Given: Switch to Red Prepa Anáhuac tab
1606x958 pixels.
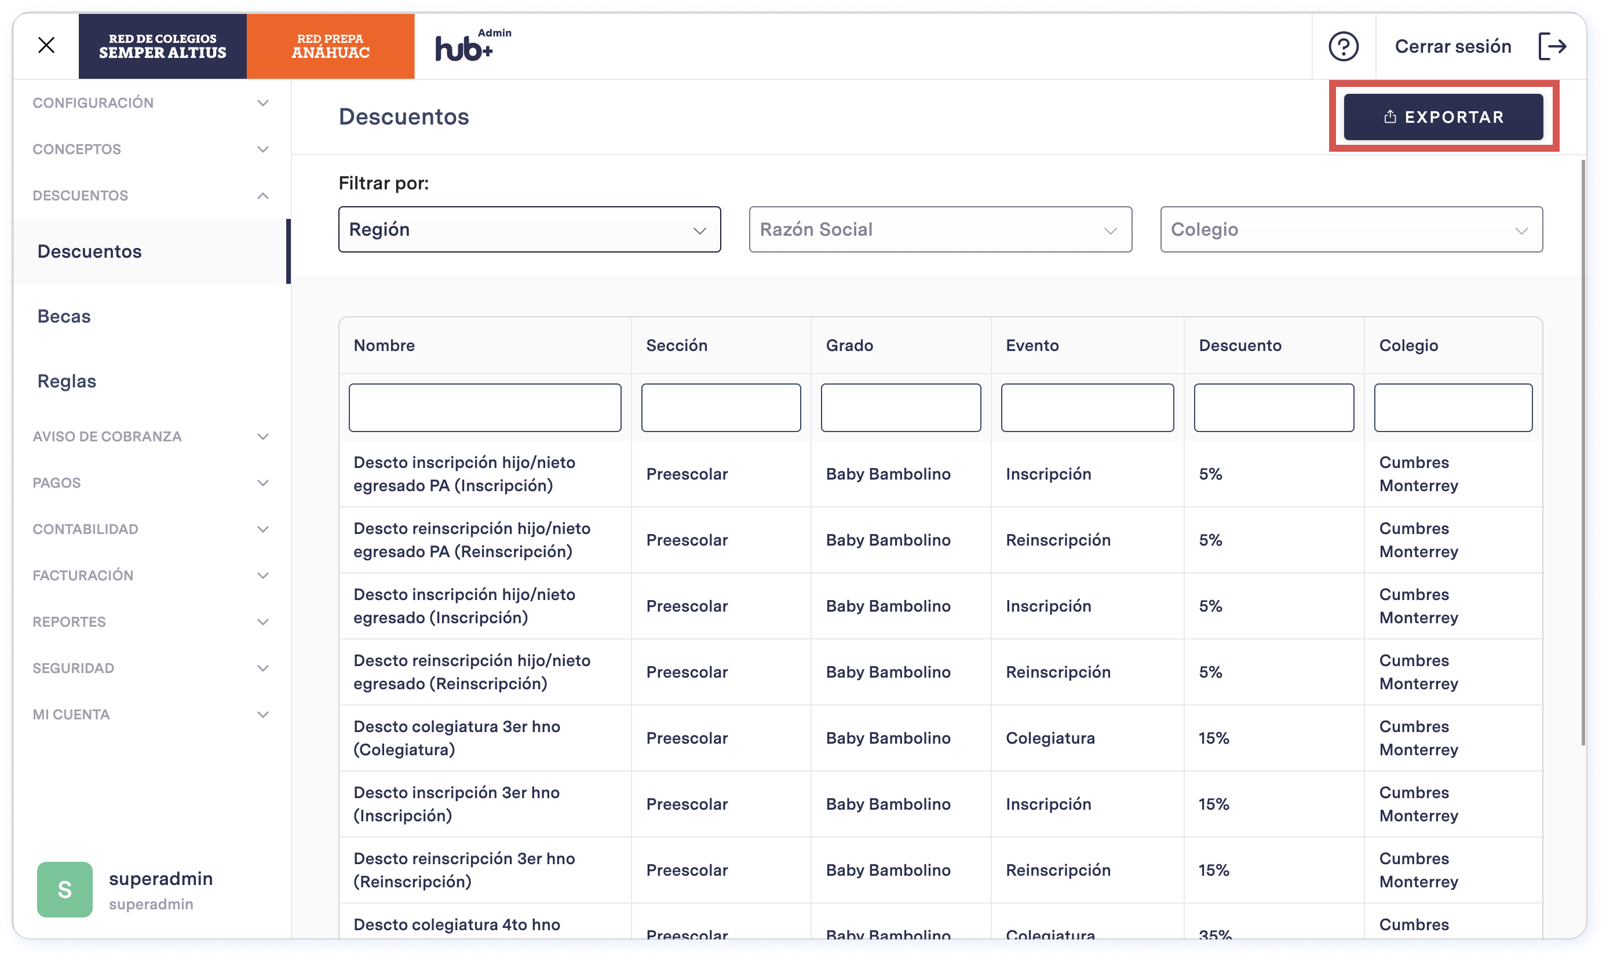Looking at the screenshot, I should (330, 46).
